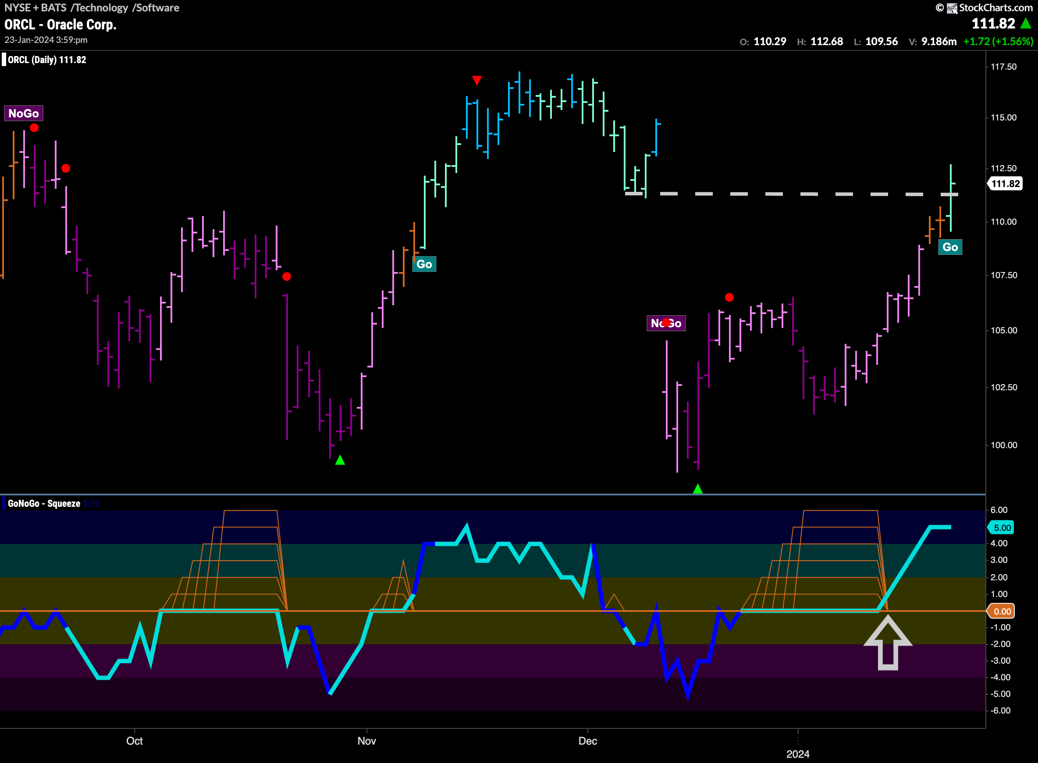Click the /Software industry text
This screenshot has height=763, width=1038.
(156, 8)
